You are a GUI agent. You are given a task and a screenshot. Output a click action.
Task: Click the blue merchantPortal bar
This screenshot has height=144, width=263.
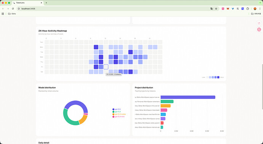[x=163, y=115]
